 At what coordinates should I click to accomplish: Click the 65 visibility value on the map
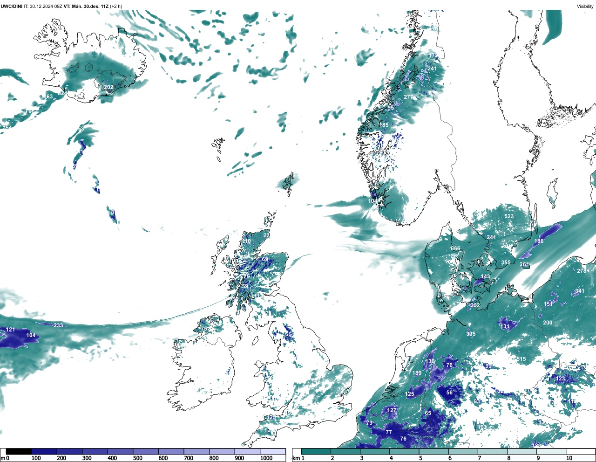[x=428, y=413]
